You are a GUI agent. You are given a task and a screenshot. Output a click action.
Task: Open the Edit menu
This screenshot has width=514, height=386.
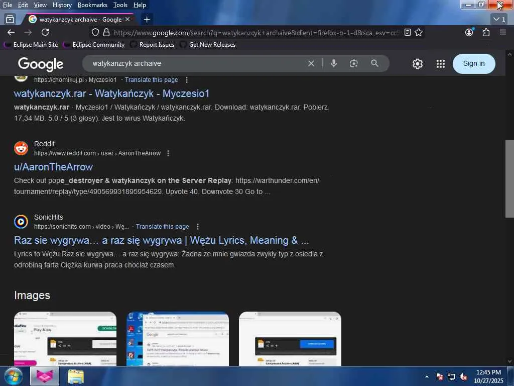(x=23, y=5)
